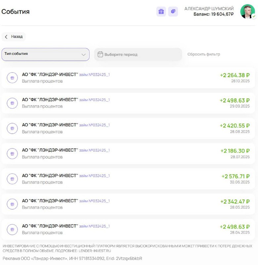Click АО "ФК "ЛЭНДЭР-ИНВЕСТ" name in the 28.10.2025 row
This screenshot has width=258, height=265.
click(50, 75)
